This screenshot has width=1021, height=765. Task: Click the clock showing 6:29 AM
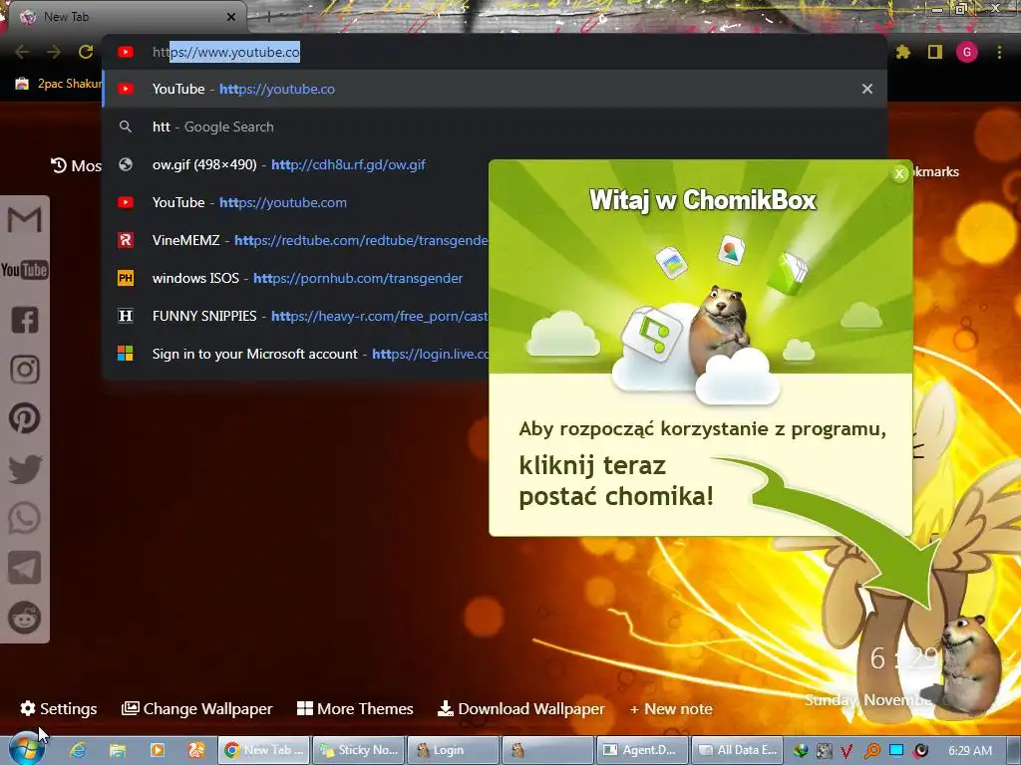[x=970, y=751]
